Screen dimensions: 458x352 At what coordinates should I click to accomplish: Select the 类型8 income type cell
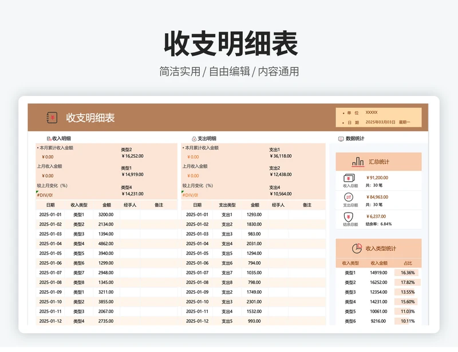pyautogui.click(x=78, y=282)
